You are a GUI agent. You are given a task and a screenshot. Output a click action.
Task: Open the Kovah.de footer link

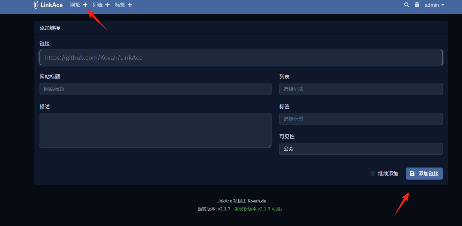(257, 201)
